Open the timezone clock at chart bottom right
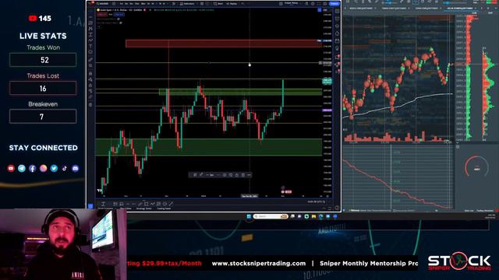The width and height of the screenshot is (499, 280). pyautogui.click(x=316, y=202)
